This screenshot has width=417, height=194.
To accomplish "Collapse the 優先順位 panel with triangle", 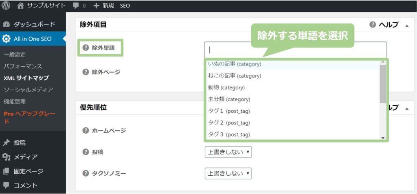I will coord(407,109).
